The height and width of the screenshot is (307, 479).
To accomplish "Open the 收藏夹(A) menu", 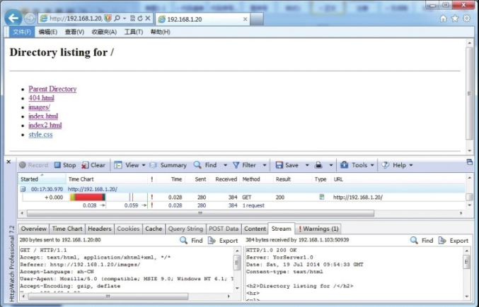I will click(104, 32).
